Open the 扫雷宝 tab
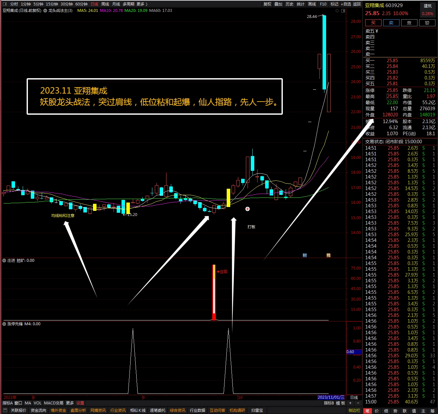Screen dimensions: 438x414 click(257, 410)
